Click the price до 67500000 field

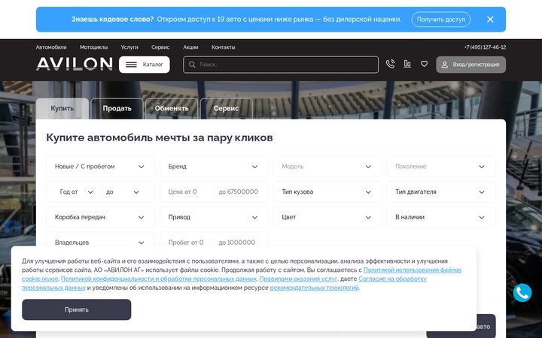239,192
